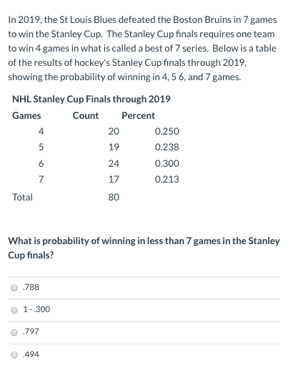Click the .494 answer label text
This screenshot has height=373, width=288.
31,354
